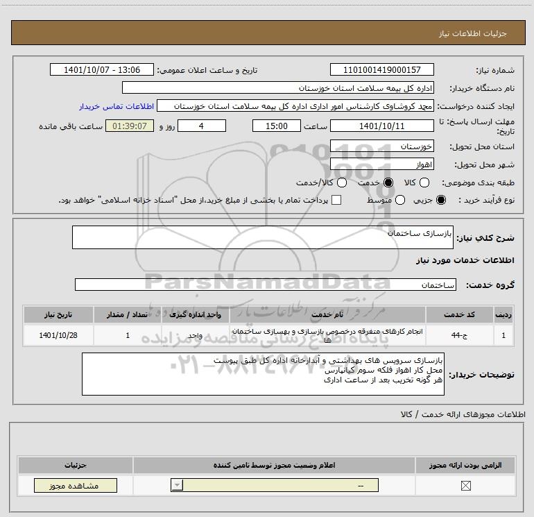
Task: Click the unit cell واحد
Action: click(195, 335)
